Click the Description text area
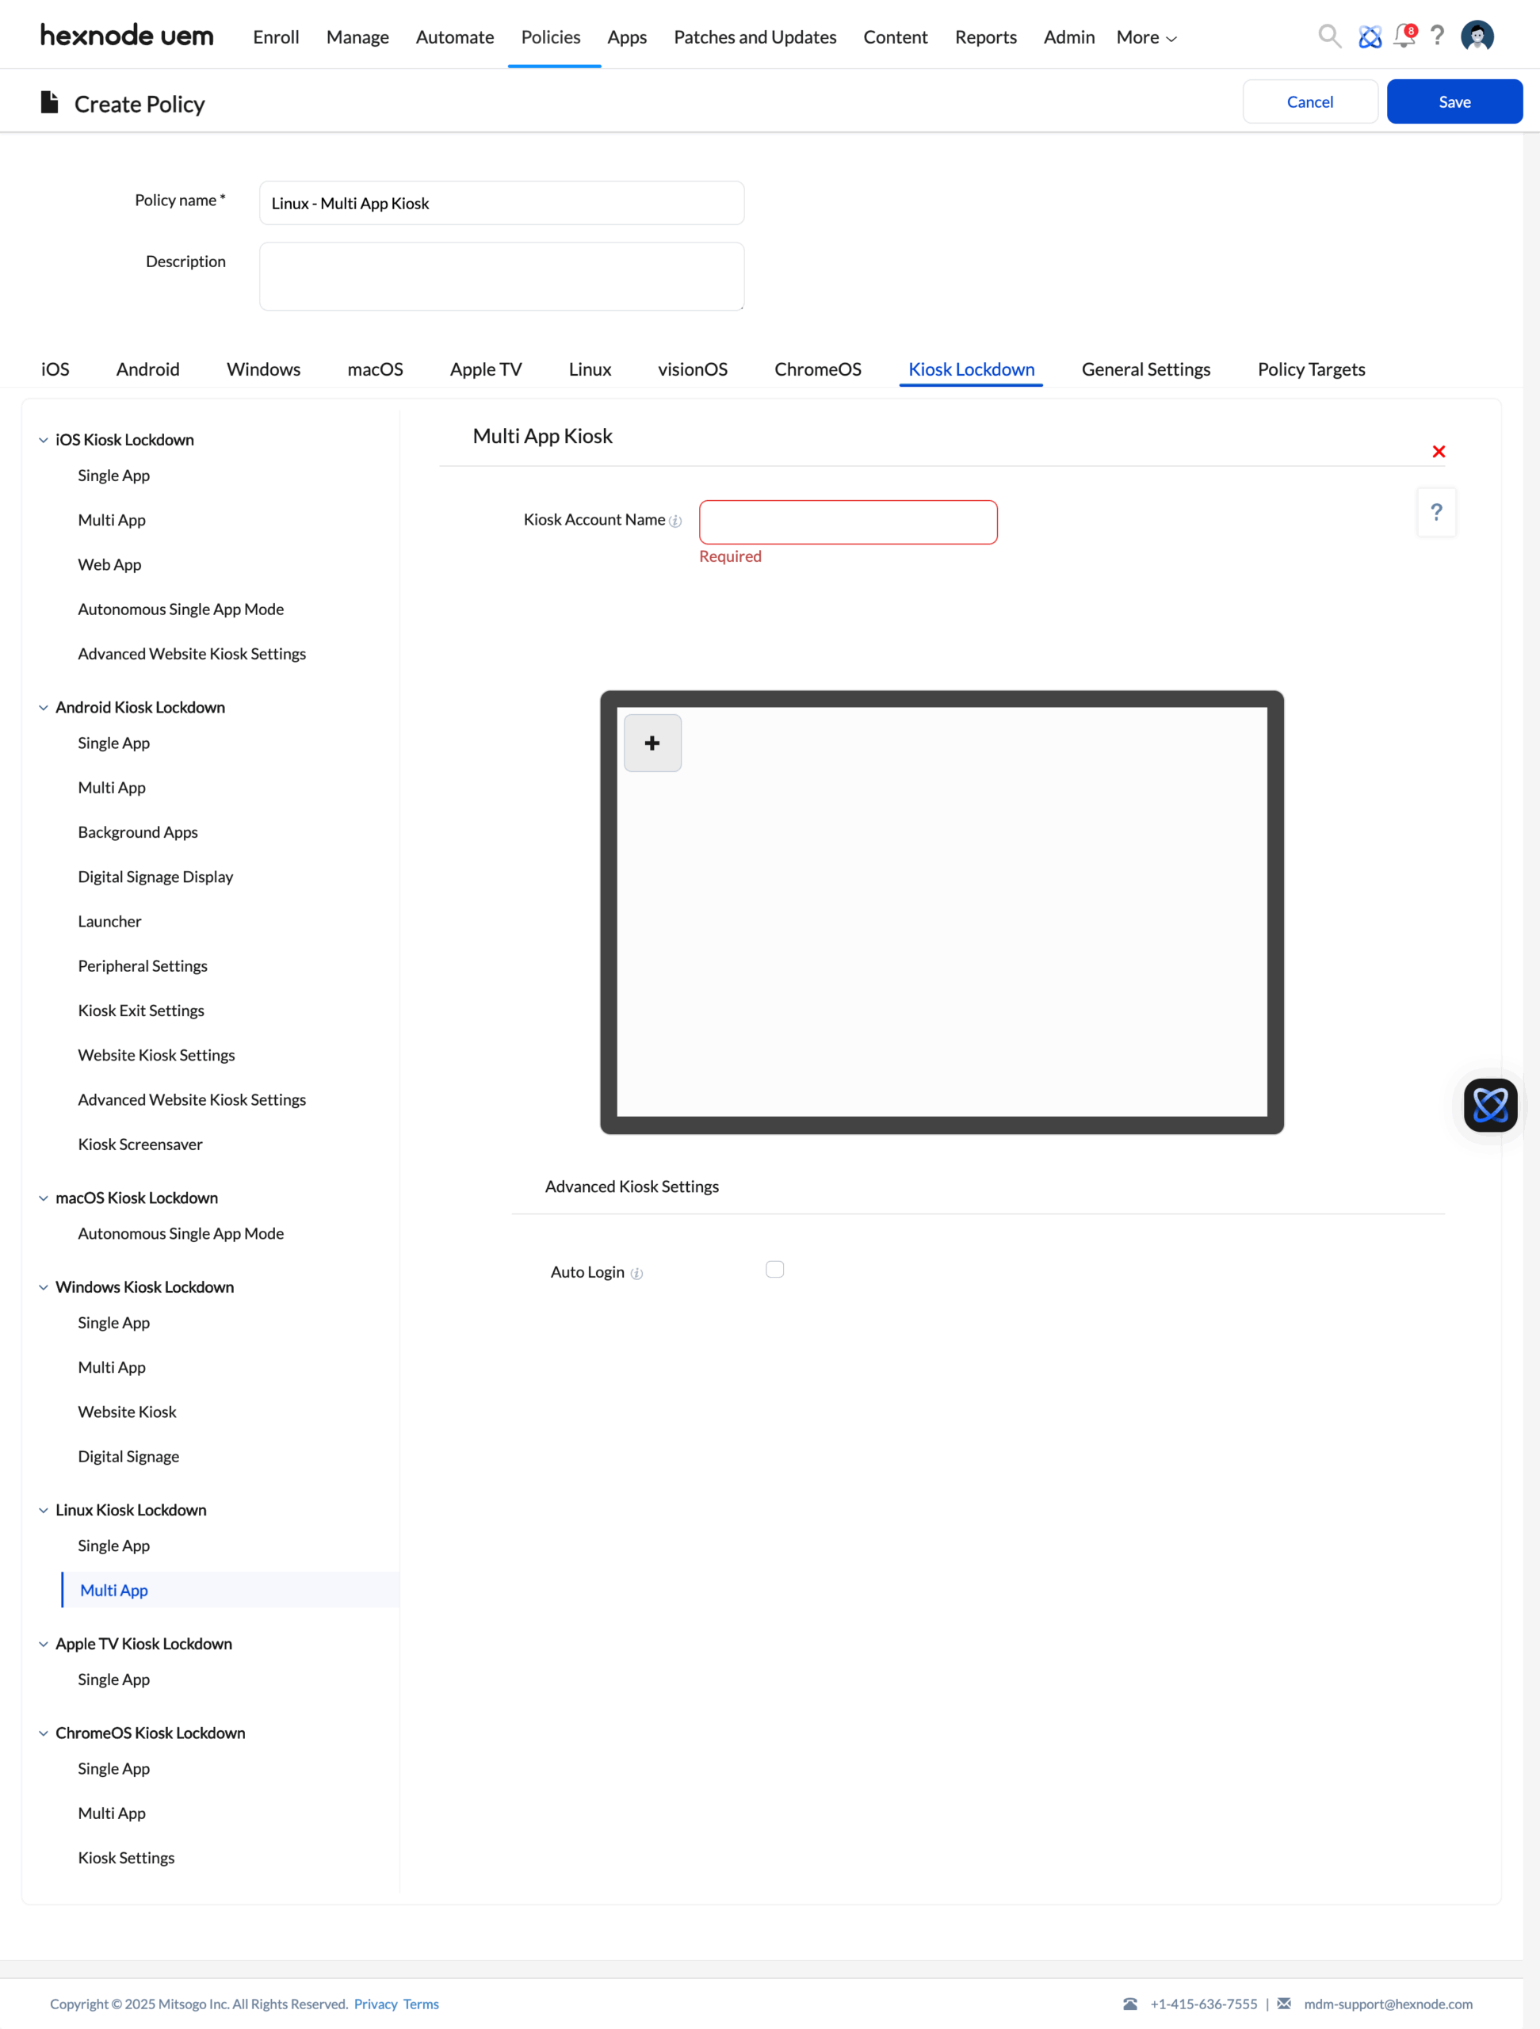This screenshot has width=1540, height=2029. [502, 276]
